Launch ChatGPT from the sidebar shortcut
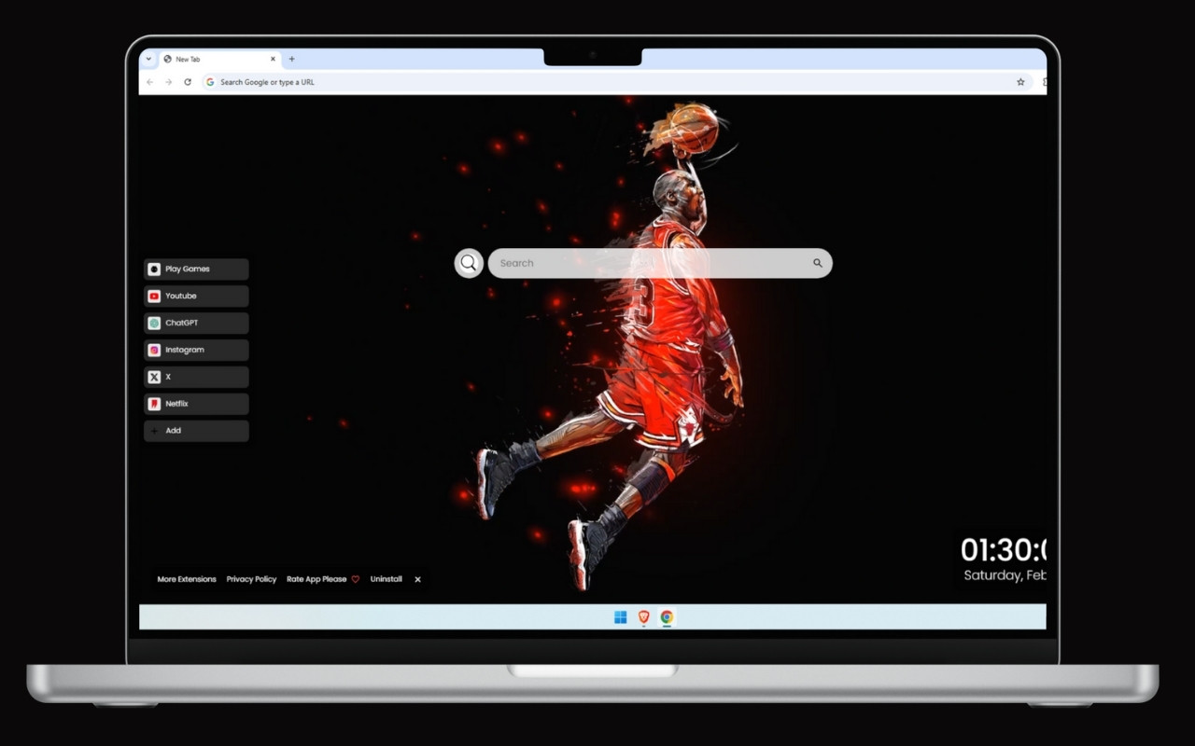The width and height of the screenshot is (1195, 746). pos(194,323)
